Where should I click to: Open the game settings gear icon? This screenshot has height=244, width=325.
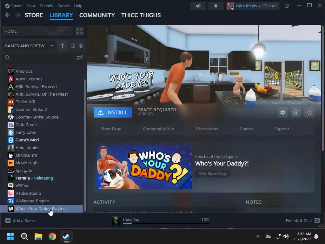pos(283,112)
